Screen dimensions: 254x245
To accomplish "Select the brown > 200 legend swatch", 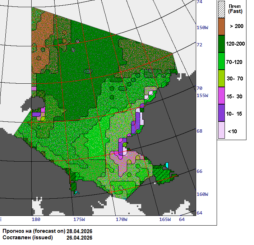I will 221,27.
